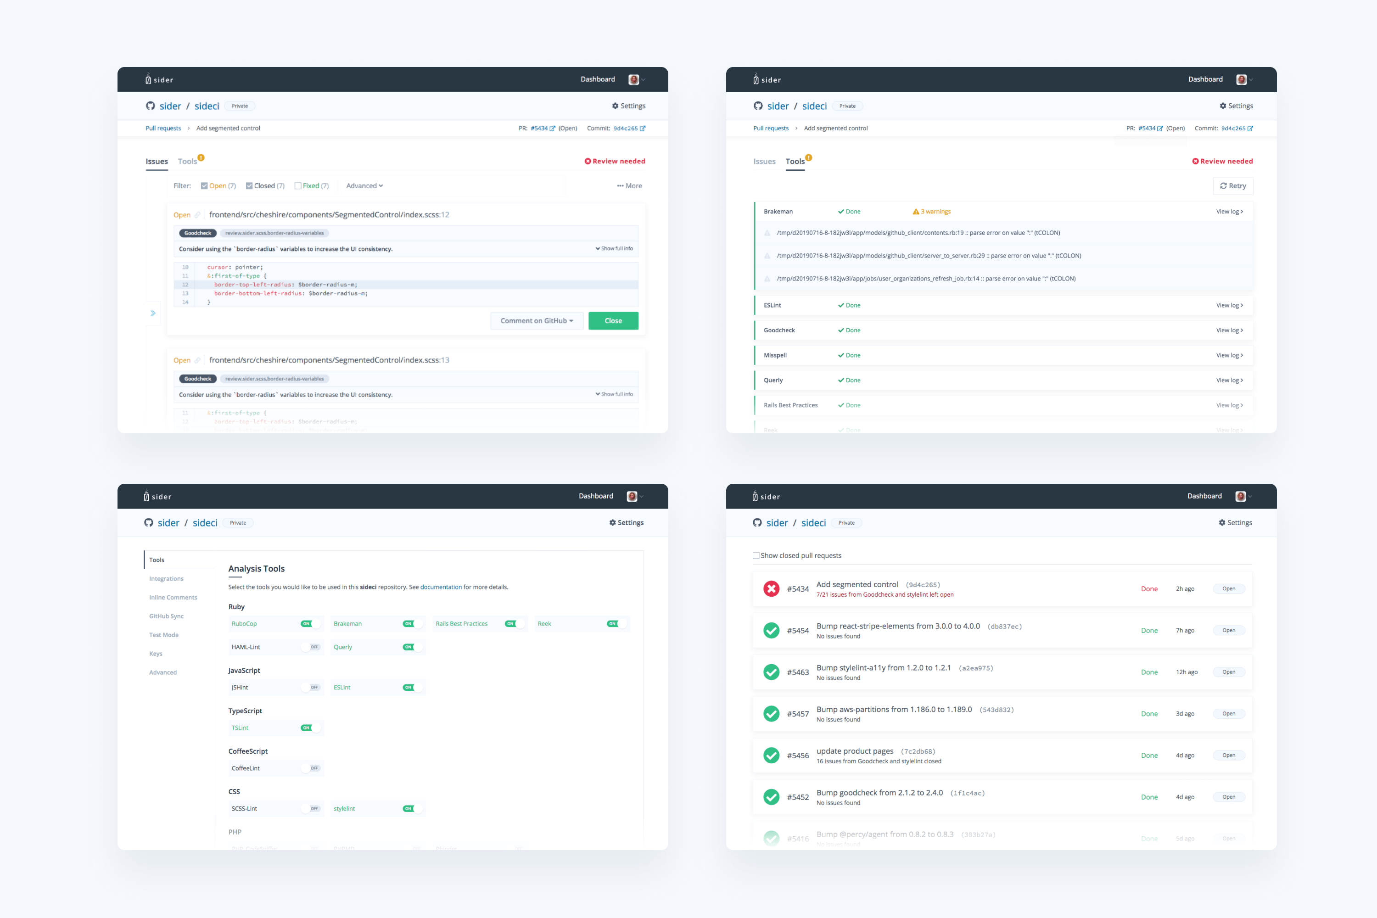Click the warning icon beside the contents.rb:19 parse error

[x=767, y=233]
